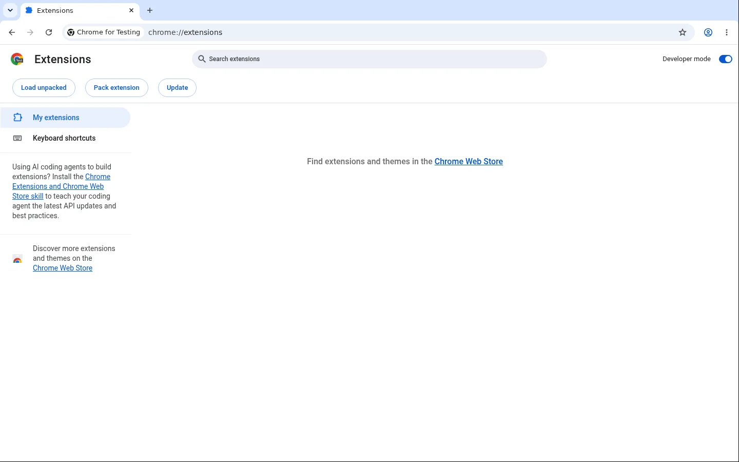Click the keyboard icon beside Keyboard shortcuts
This screenshot has width=739, height=462.
click(x=17, y=138)
